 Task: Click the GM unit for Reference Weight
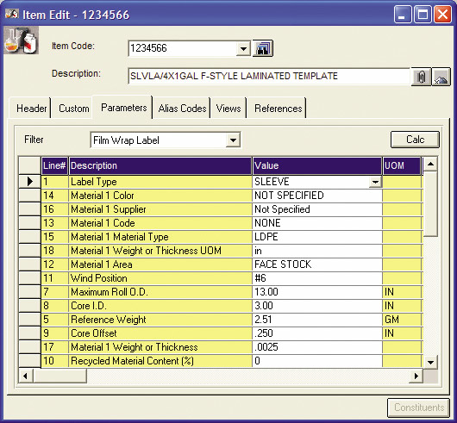tap(402, 320)
